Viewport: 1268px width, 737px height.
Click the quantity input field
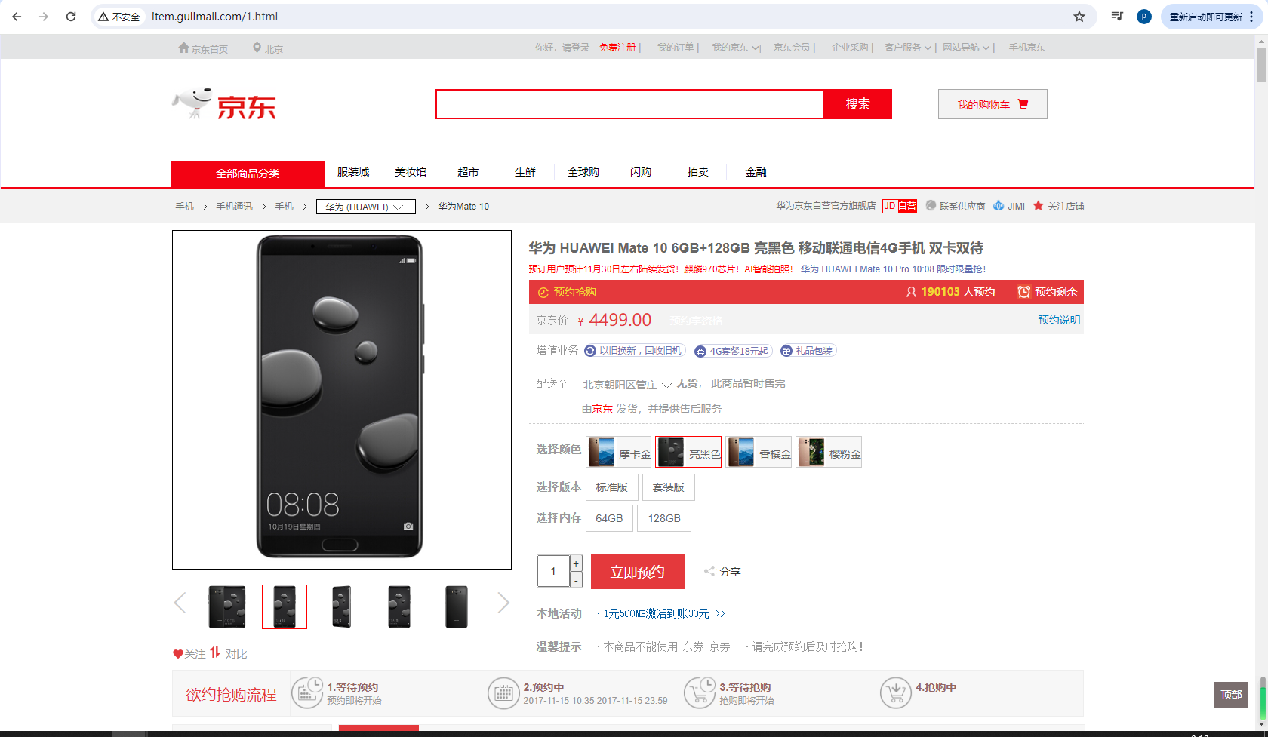pos(553,571)
